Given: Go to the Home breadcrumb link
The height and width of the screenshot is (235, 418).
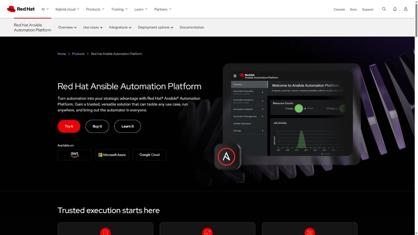Looking at the screenshot, I should pos(62,54).
